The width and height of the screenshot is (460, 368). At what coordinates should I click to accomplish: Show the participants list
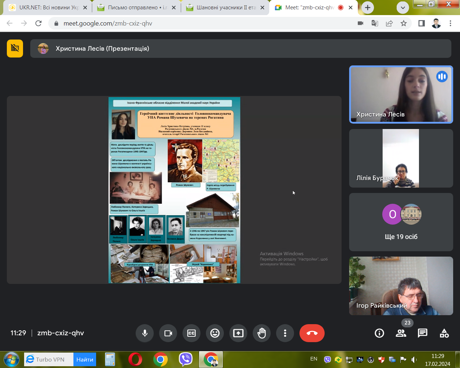tap(401, 333)
